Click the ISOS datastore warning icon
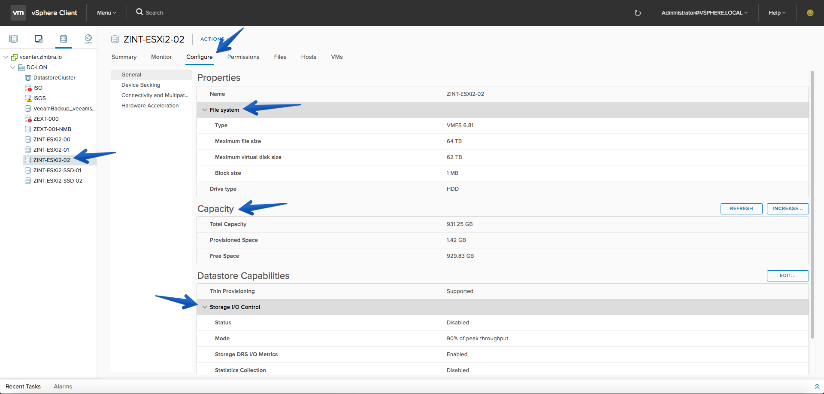This screenshot has height=394, width=824. click(28, 98)
